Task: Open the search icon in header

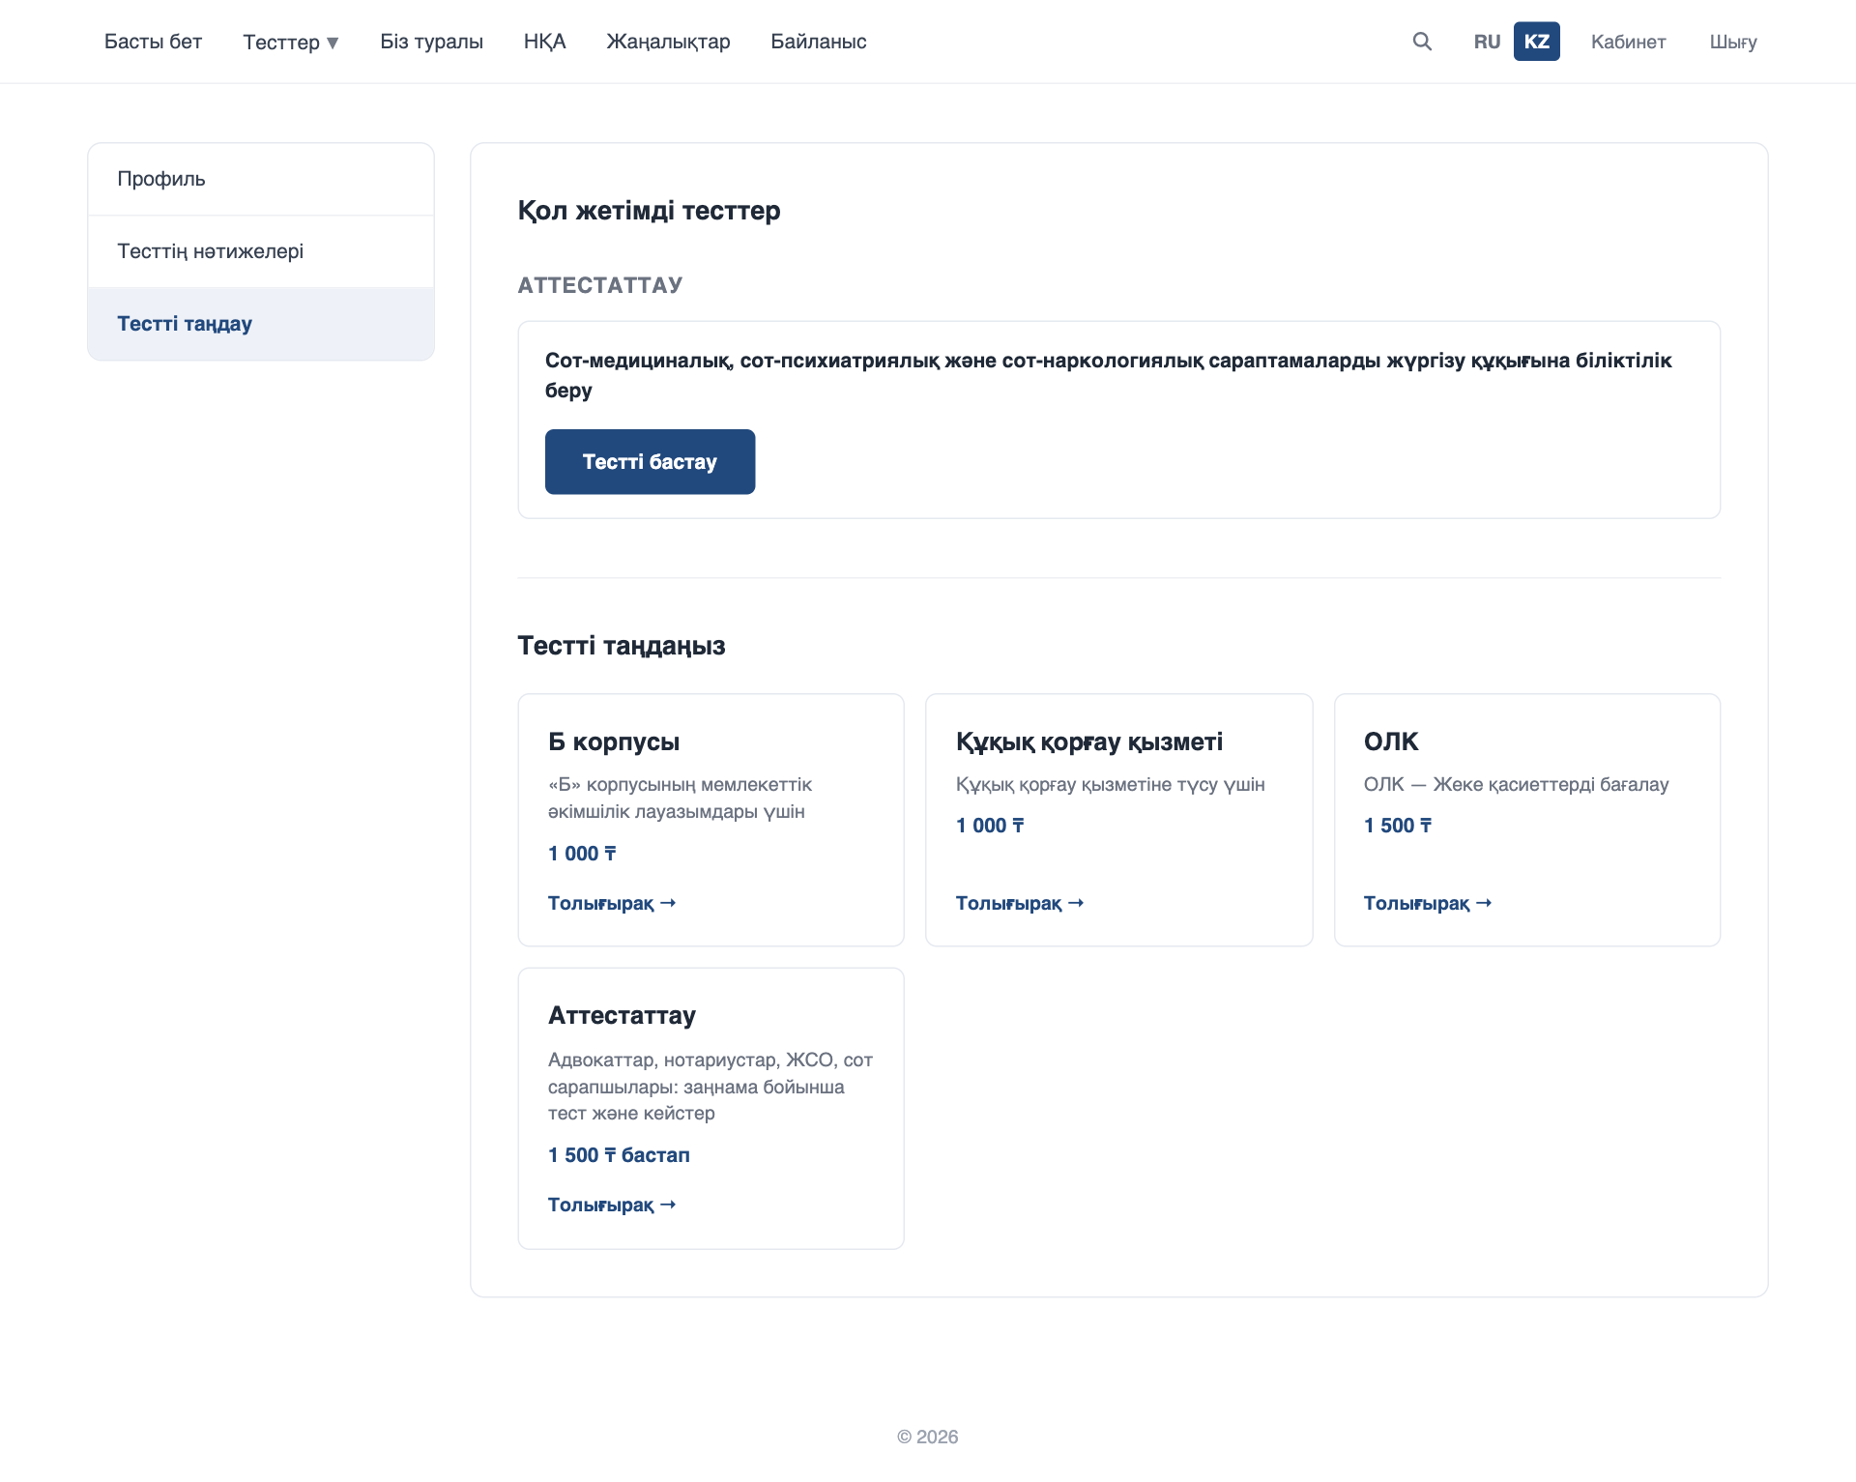Action: click(x=1421, y=42)
